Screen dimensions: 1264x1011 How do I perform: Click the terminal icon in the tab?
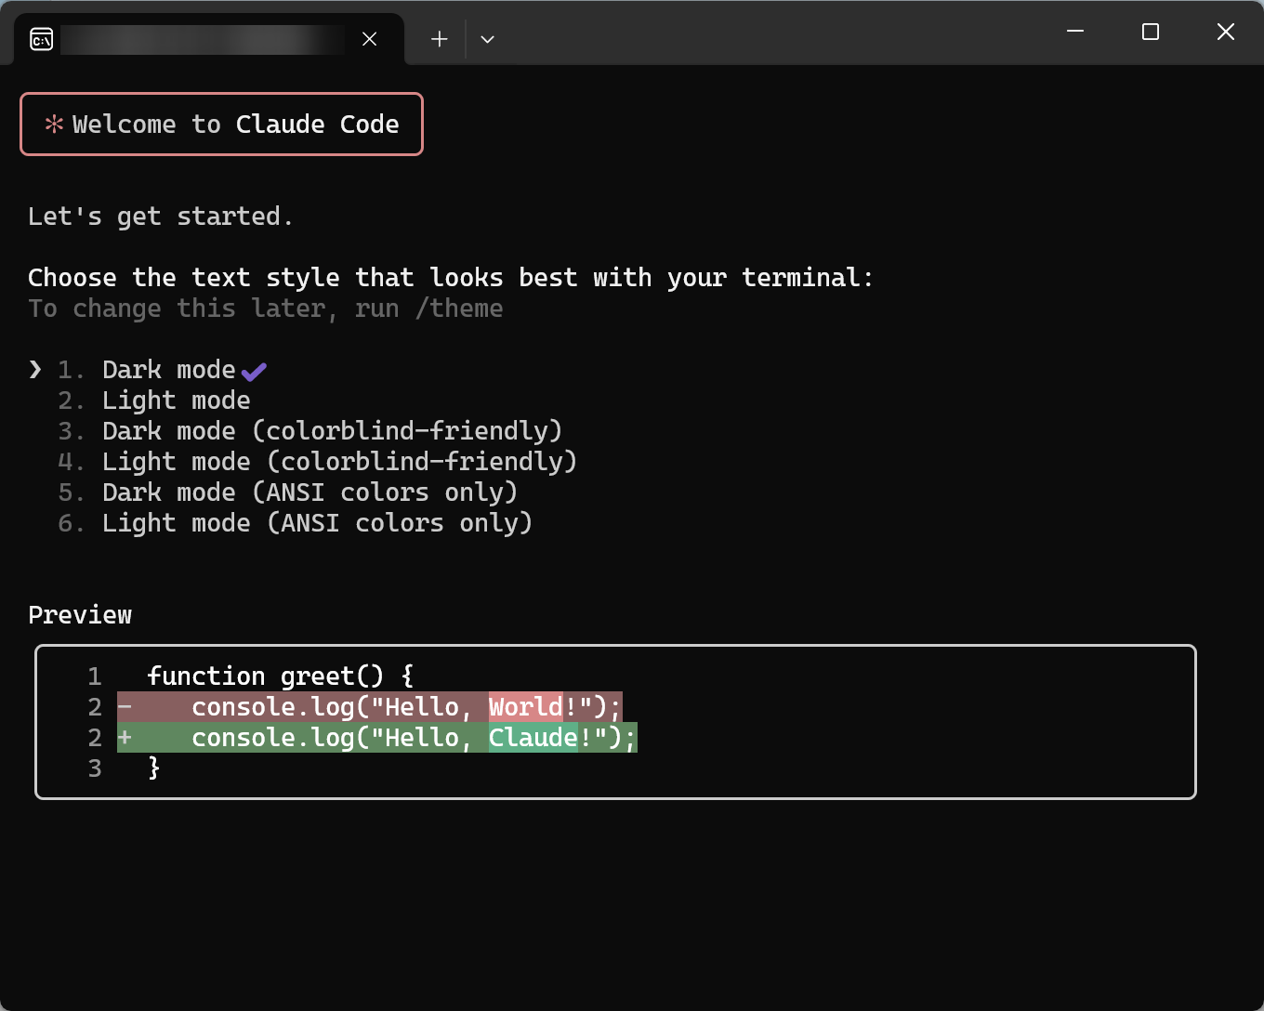[42, 39]
